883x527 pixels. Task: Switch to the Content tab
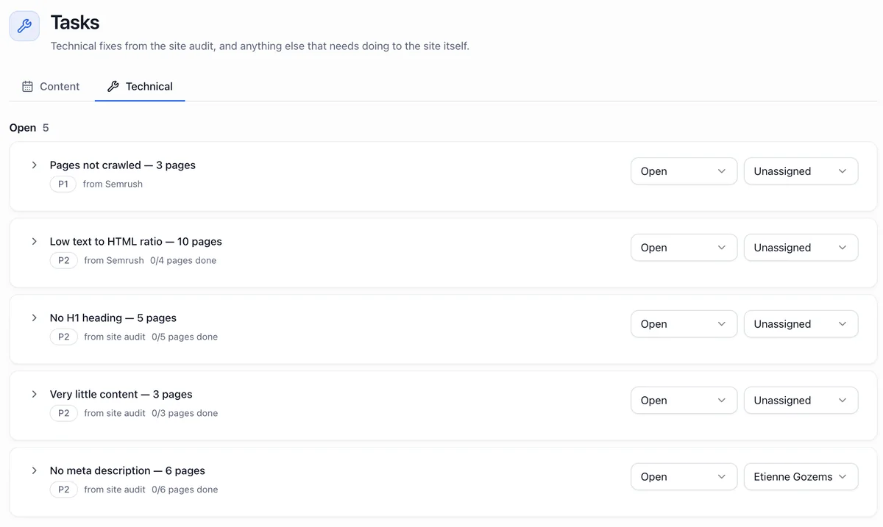pos(51,86)
